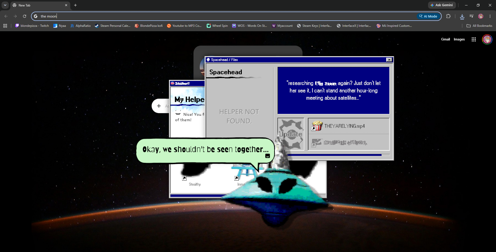The width and height of the screenshot is (496, 252).
Task: Open the InterfaceX bookmark
Action: tap(354, 26)
